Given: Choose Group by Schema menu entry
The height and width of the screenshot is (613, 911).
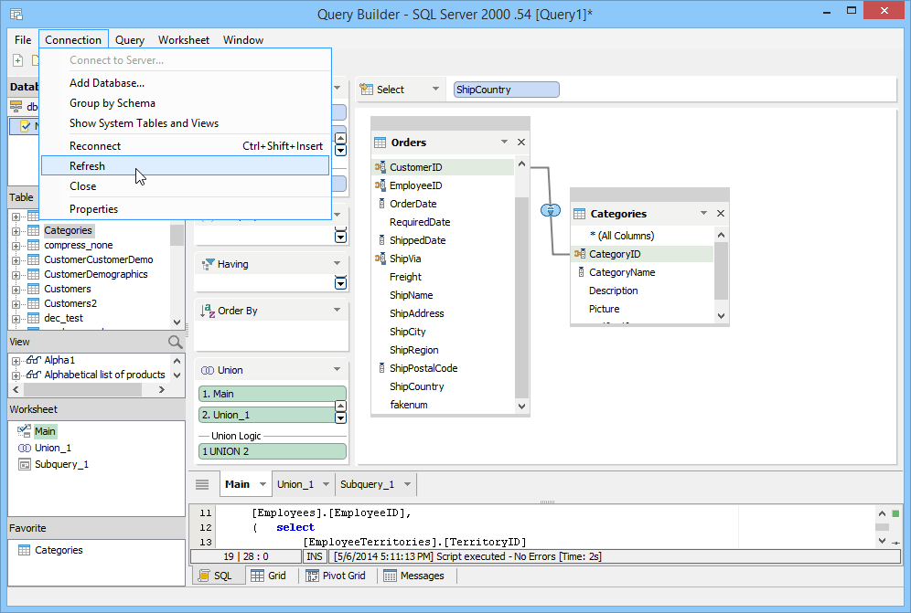Looking at the screenshot, I should [185, 103].
